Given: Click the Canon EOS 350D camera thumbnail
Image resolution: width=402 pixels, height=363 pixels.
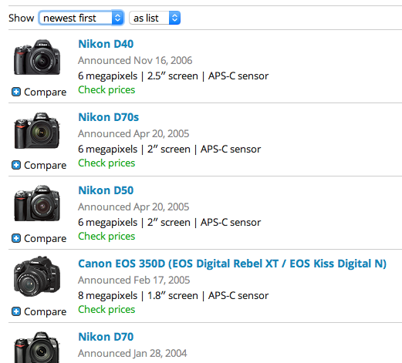Looking at the screenshot, I should point(37,276).
